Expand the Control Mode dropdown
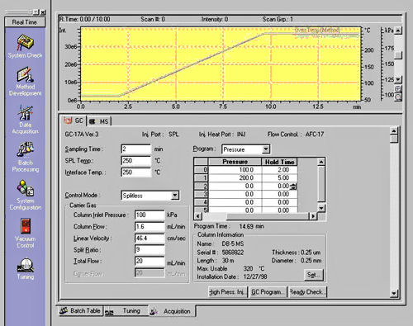Image resolution: width=413 pixels, height=326 pixels. coord(175,196)
